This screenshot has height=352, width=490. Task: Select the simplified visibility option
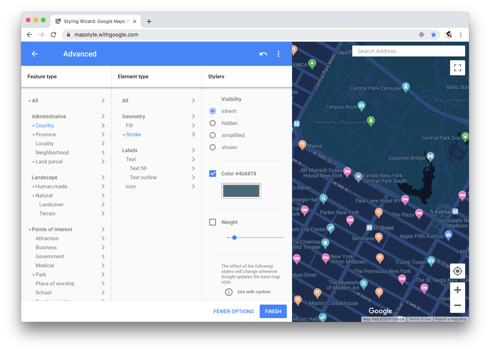(213, 135)
